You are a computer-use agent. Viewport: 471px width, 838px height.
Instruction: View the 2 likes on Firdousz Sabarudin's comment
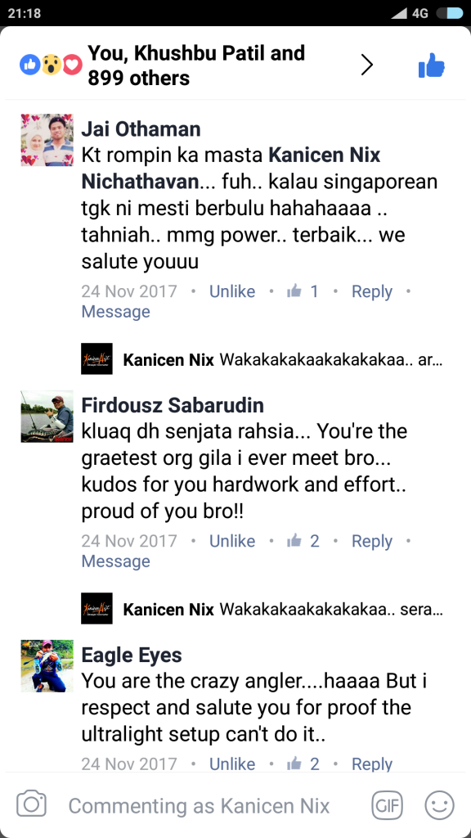click(x=303, y=541)
